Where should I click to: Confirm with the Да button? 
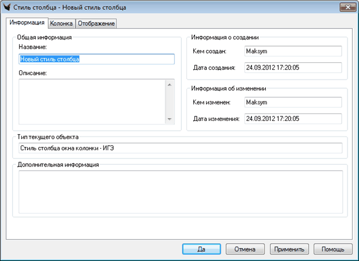click(x=201, y=249)
